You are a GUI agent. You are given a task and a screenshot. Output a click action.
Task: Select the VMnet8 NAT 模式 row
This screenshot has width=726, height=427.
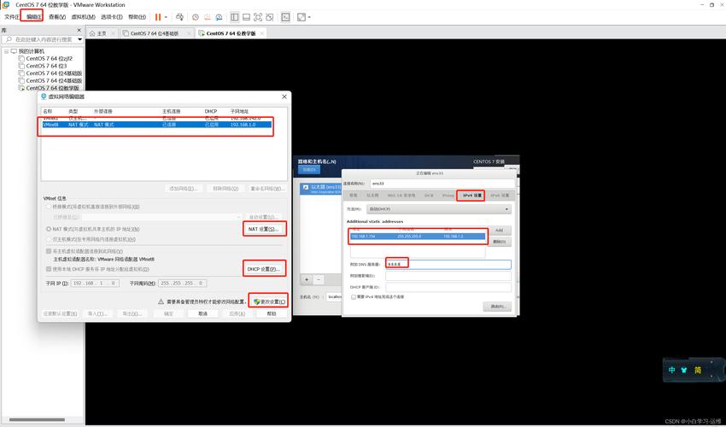click(x=156, y=125)
